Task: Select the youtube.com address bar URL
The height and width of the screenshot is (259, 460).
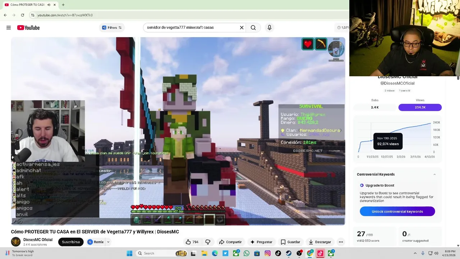Action: pos(65,15)
